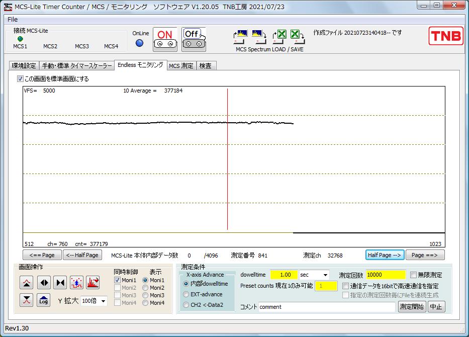Screen dimensions: 469x337
Task: Click the <== Page button
Action: point(42,255)
